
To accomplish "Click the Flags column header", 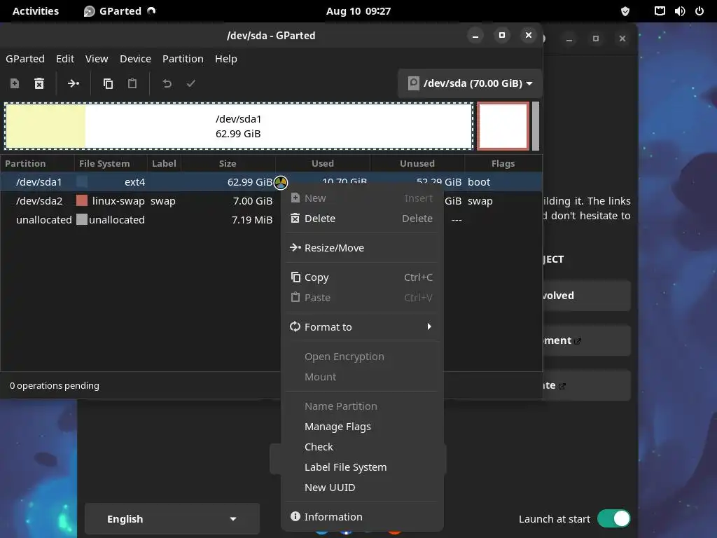I will pyautogui.click(x=503, y=163).
